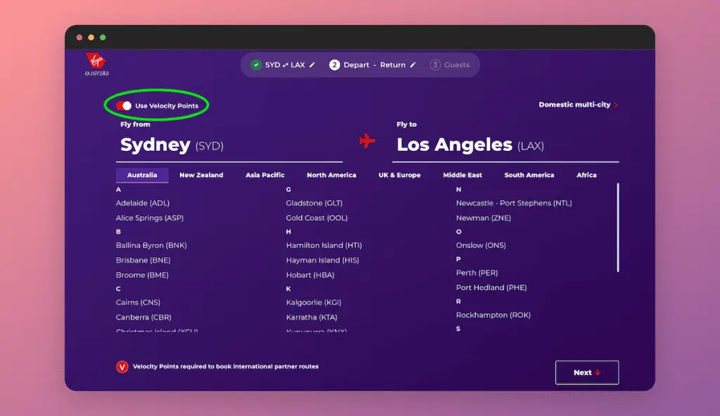Image resolution: width=720 pixels, height=416 pixels.
Task: Choose Newman (ZNE)
Action: coord(483,218)
